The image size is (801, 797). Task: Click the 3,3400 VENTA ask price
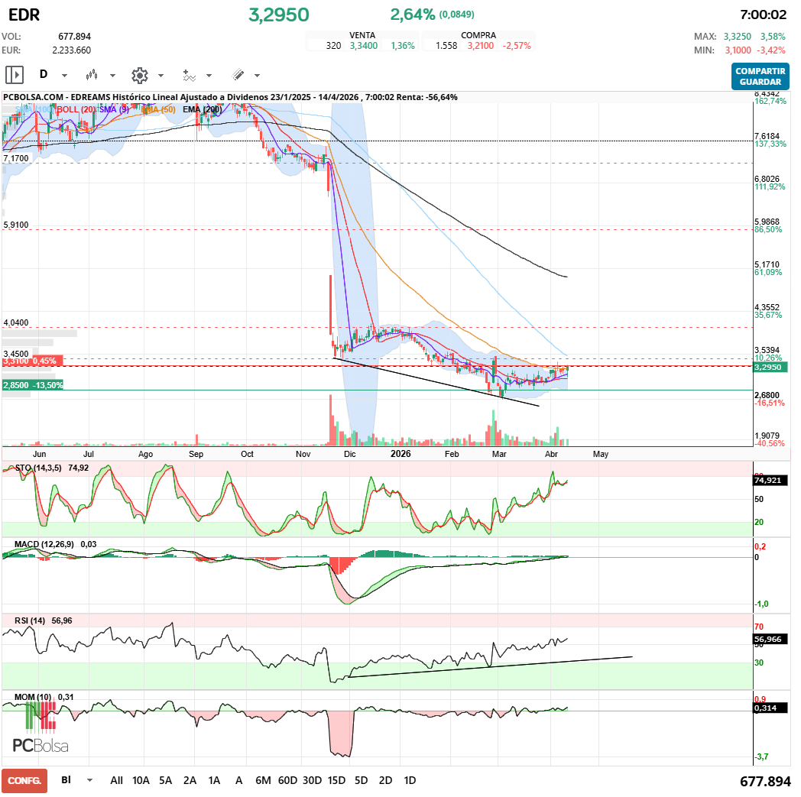364,46
